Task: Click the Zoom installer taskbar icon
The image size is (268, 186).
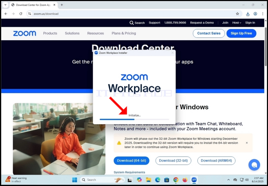Action: point(194,180)
